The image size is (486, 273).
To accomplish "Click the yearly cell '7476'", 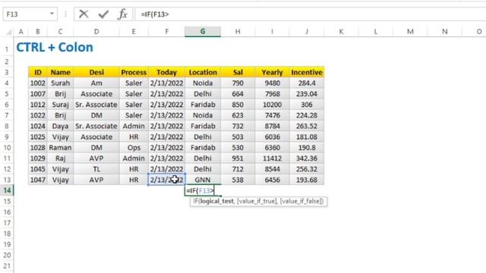I will (x=272, y=115).
